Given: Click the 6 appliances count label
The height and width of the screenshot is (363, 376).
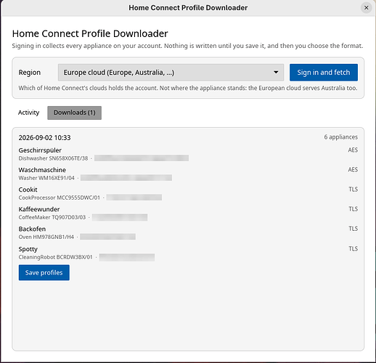Looking at the screenshot, I should 340,137.
